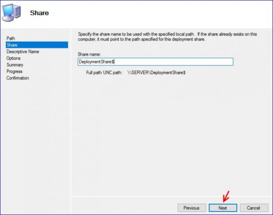Click the Next button
The image size is (273, 215).
(x=223, y=208)
